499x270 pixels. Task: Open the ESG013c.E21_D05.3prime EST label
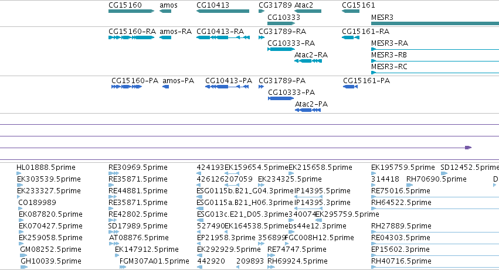pyautogui.click(x=243, y=215)
